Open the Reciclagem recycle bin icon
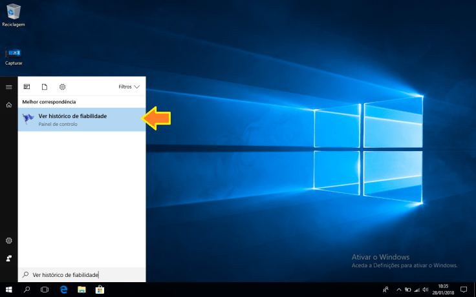The image size is (476, 297). (x=13, y=12)
